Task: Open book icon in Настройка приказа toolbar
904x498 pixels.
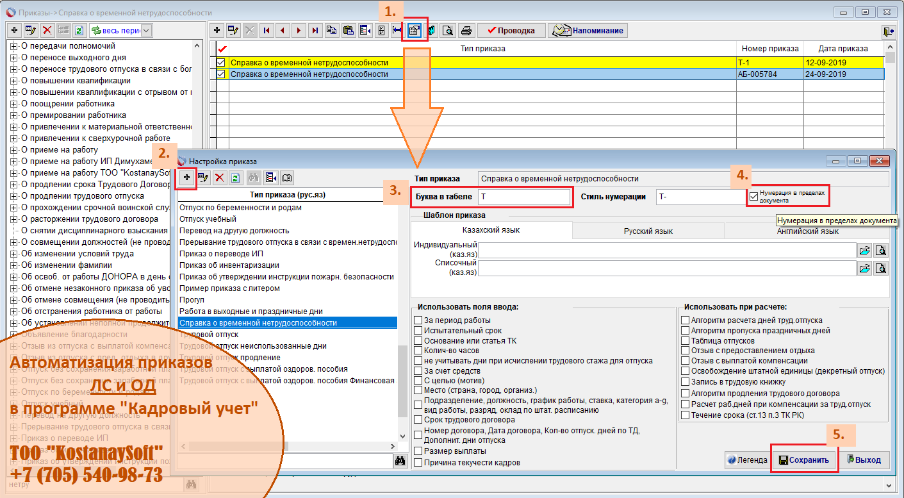Action: [287, 178]
